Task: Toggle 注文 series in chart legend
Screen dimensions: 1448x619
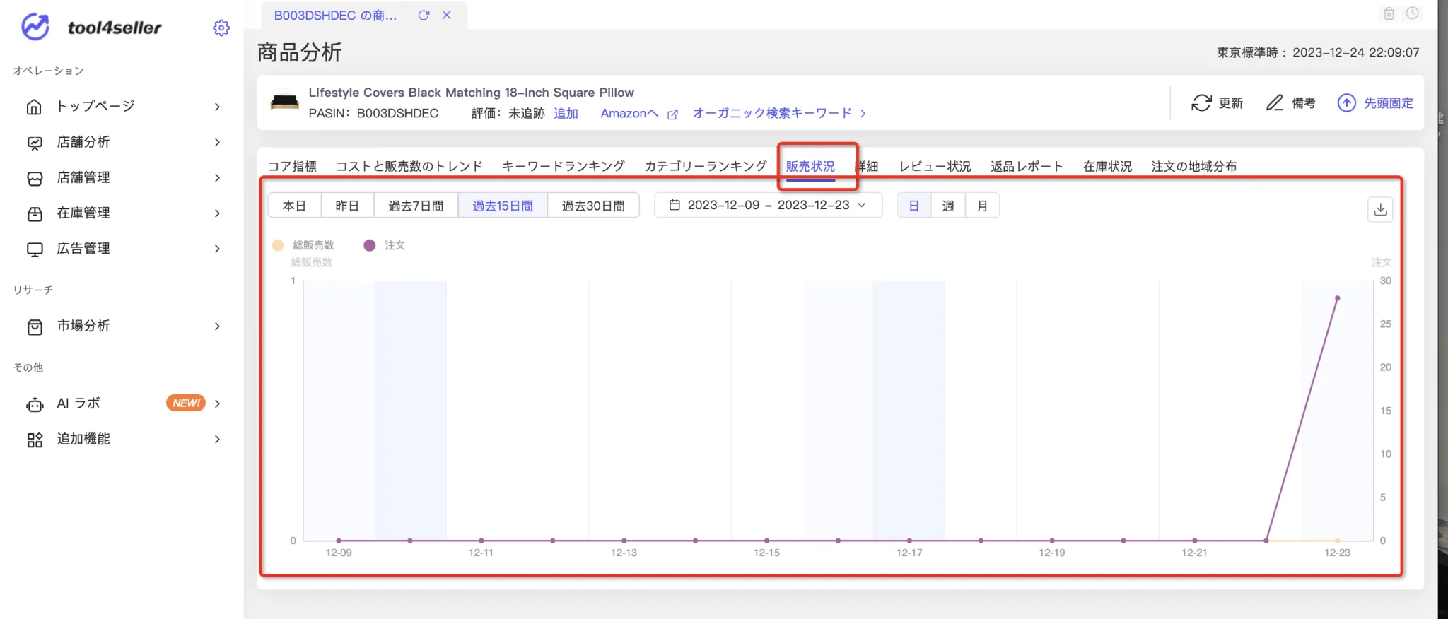Action: click(385, 245)
